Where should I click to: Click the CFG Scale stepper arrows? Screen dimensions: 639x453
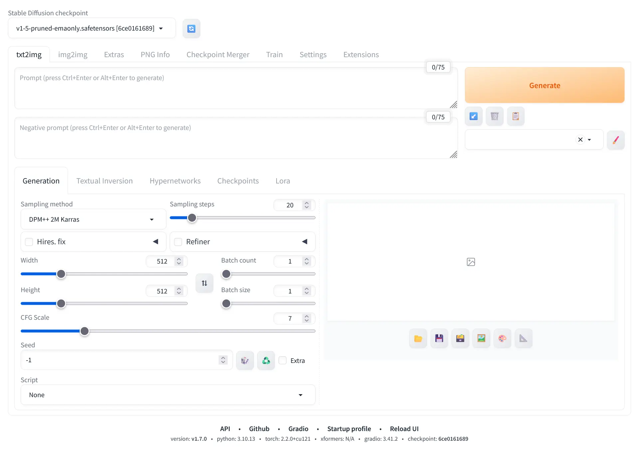point(307,318)
